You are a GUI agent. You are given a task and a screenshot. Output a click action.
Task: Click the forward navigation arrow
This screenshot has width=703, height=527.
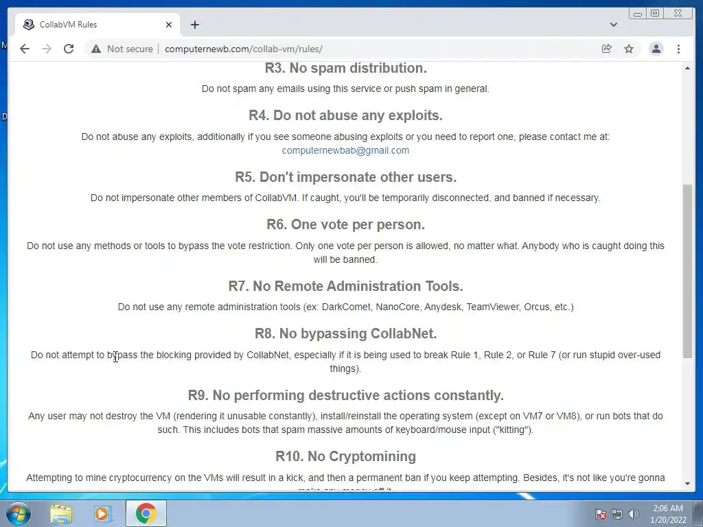coord(47,49)
